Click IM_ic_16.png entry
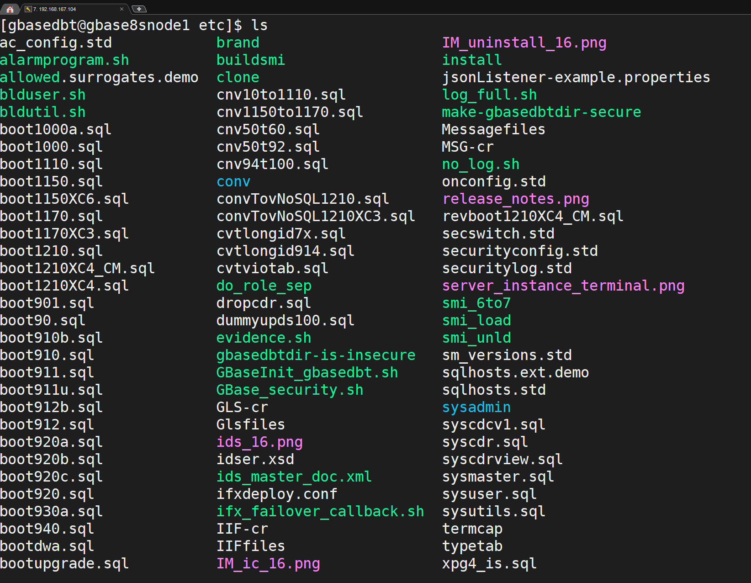This screenshot has width=751, height=583. point(268,564)
